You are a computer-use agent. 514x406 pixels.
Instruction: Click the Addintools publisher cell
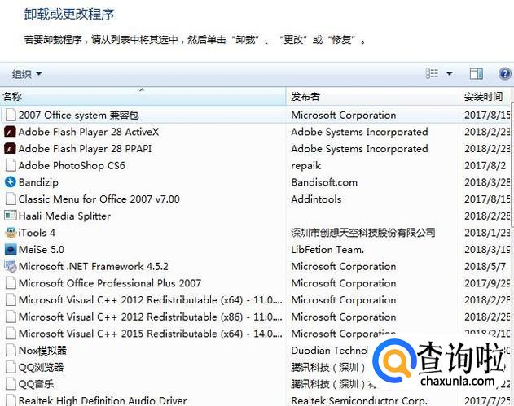coord(316,199)
